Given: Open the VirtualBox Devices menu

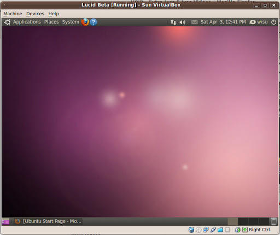Looking at the screenshot, I should click(x=35, y=14).
